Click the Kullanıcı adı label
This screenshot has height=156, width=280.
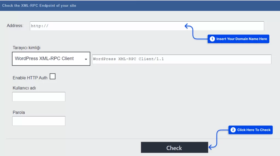[x=24, y=88]
